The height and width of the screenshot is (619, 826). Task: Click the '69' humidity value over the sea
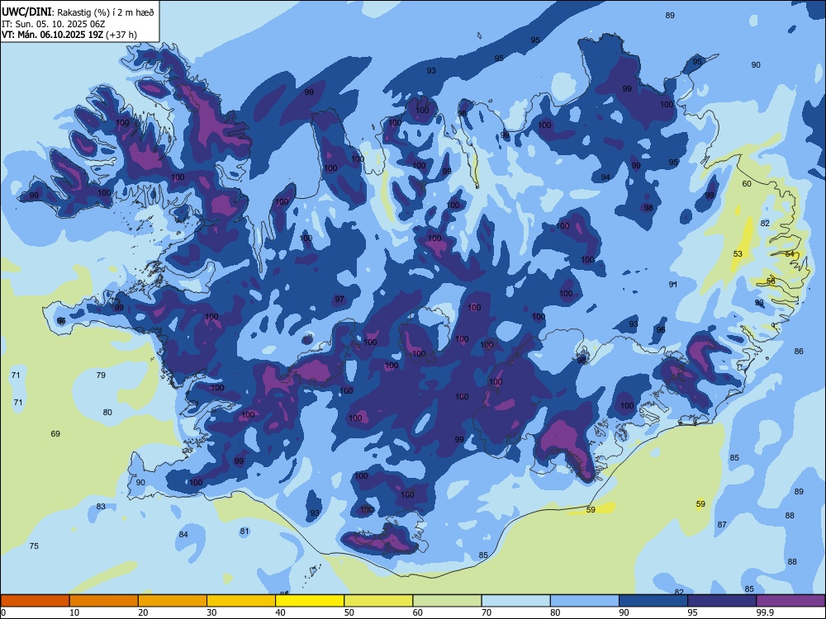55,434
